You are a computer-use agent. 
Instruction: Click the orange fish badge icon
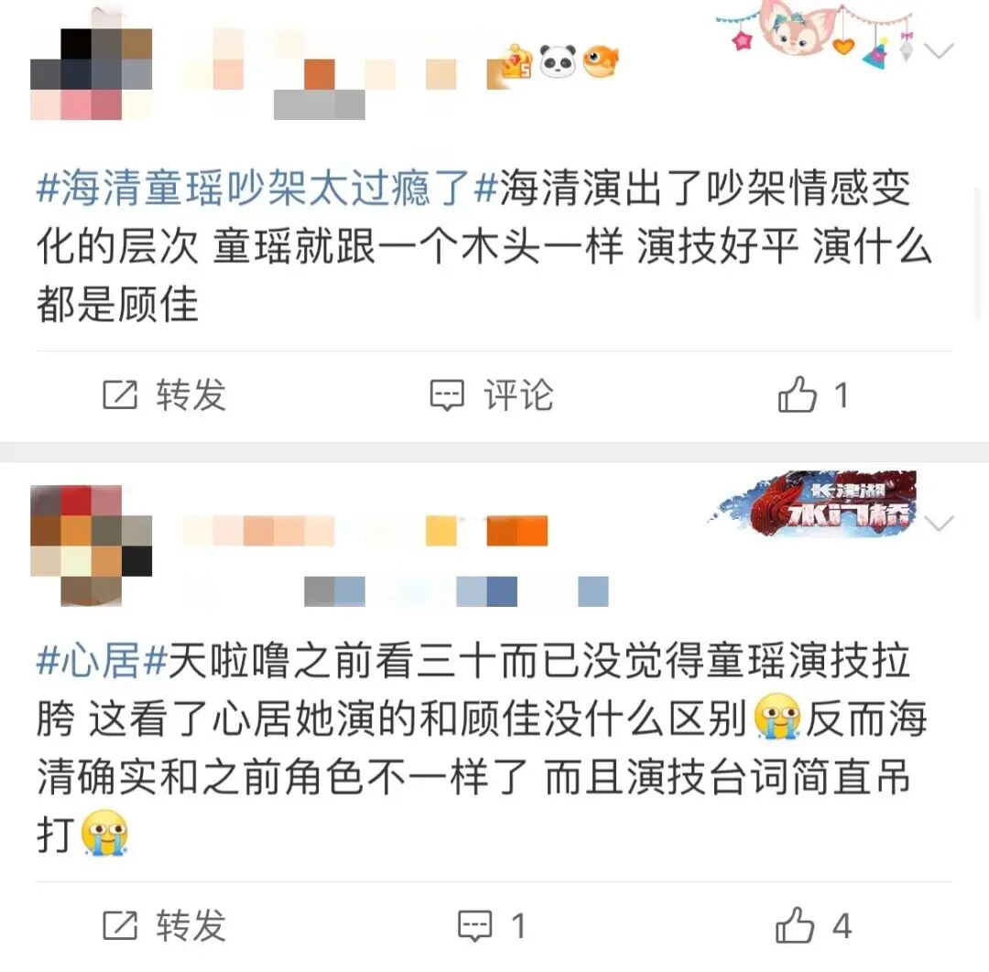point(601,61)
